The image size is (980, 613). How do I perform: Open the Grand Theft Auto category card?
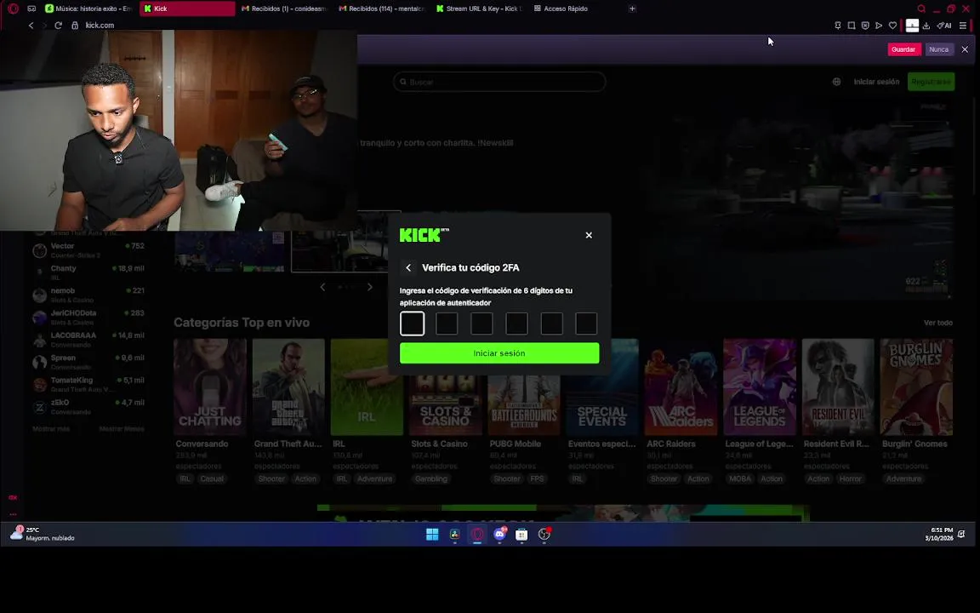coord(288,387)
